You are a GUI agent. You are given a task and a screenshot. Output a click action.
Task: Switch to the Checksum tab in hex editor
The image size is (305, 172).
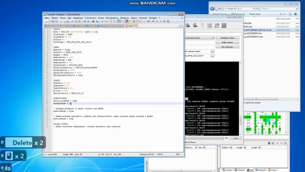click(x=240, y=170)
